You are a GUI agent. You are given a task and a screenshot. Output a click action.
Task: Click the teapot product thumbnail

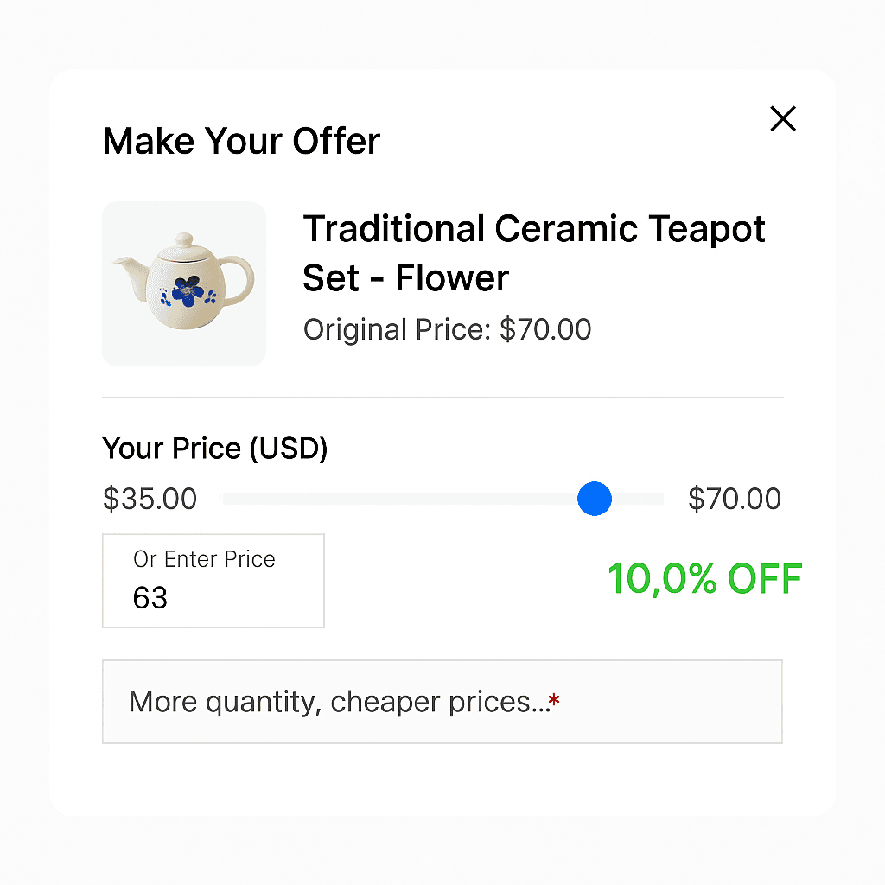[183, 283]
